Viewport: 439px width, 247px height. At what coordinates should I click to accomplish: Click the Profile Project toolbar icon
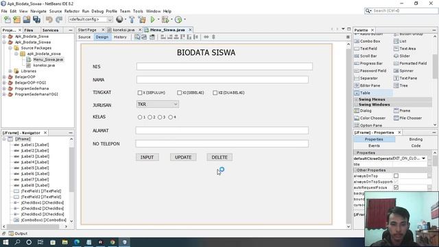(x=178, y=19)
